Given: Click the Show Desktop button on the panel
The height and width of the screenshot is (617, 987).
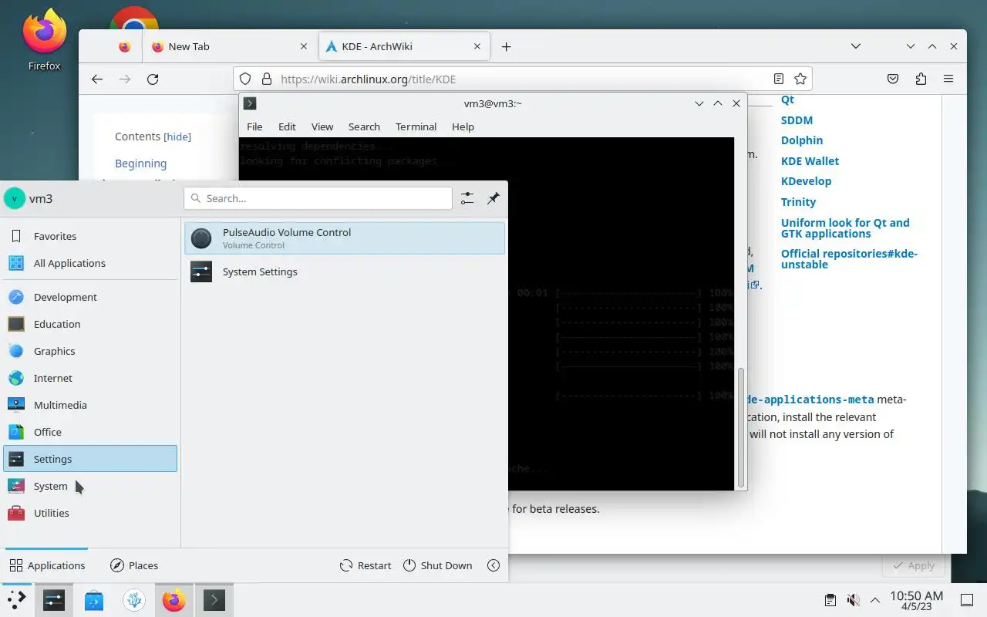Looking at the screenshot, I should click(x=967, y=600).
